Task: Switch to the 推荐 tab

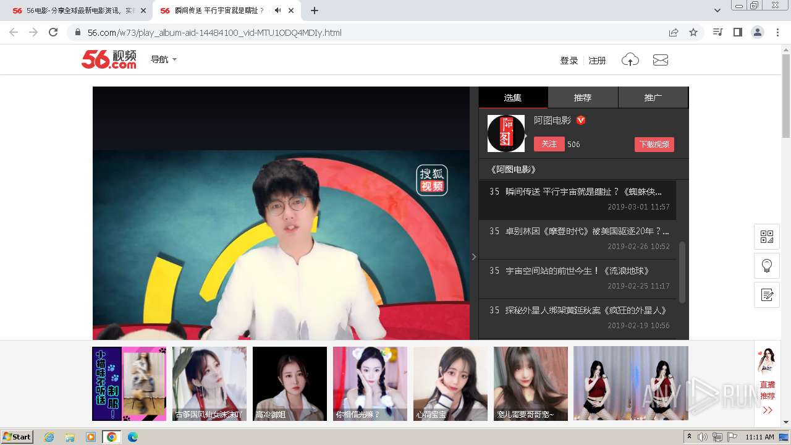Action: (583, 98)
